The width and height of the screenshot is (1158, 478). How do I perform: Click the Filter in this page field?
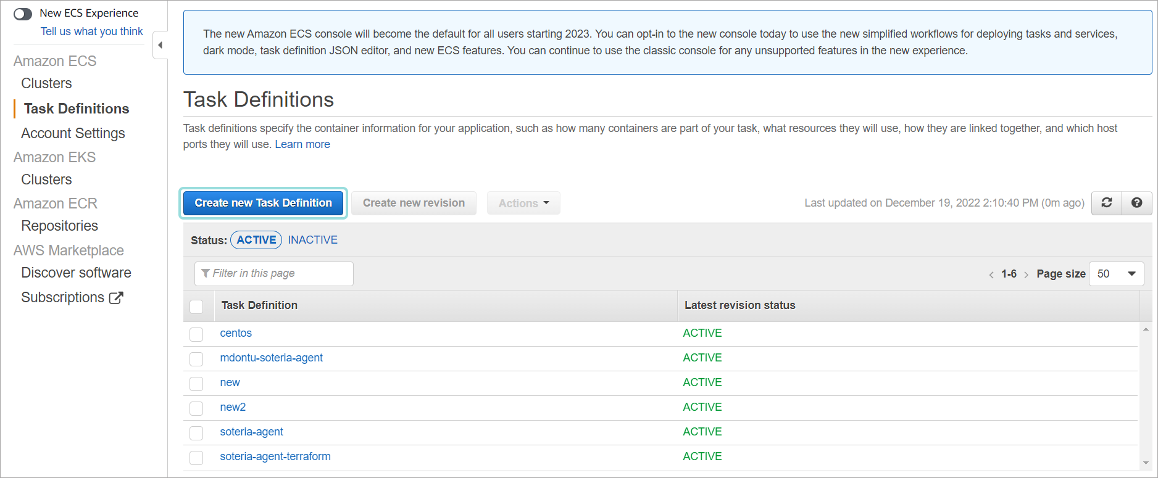(274, 274)
